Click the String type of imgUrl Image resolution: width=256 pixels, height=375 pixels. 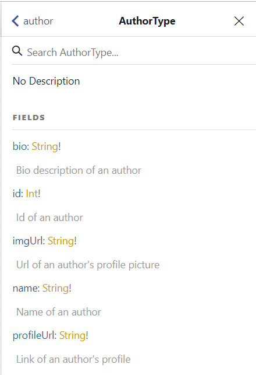[61, 241]
